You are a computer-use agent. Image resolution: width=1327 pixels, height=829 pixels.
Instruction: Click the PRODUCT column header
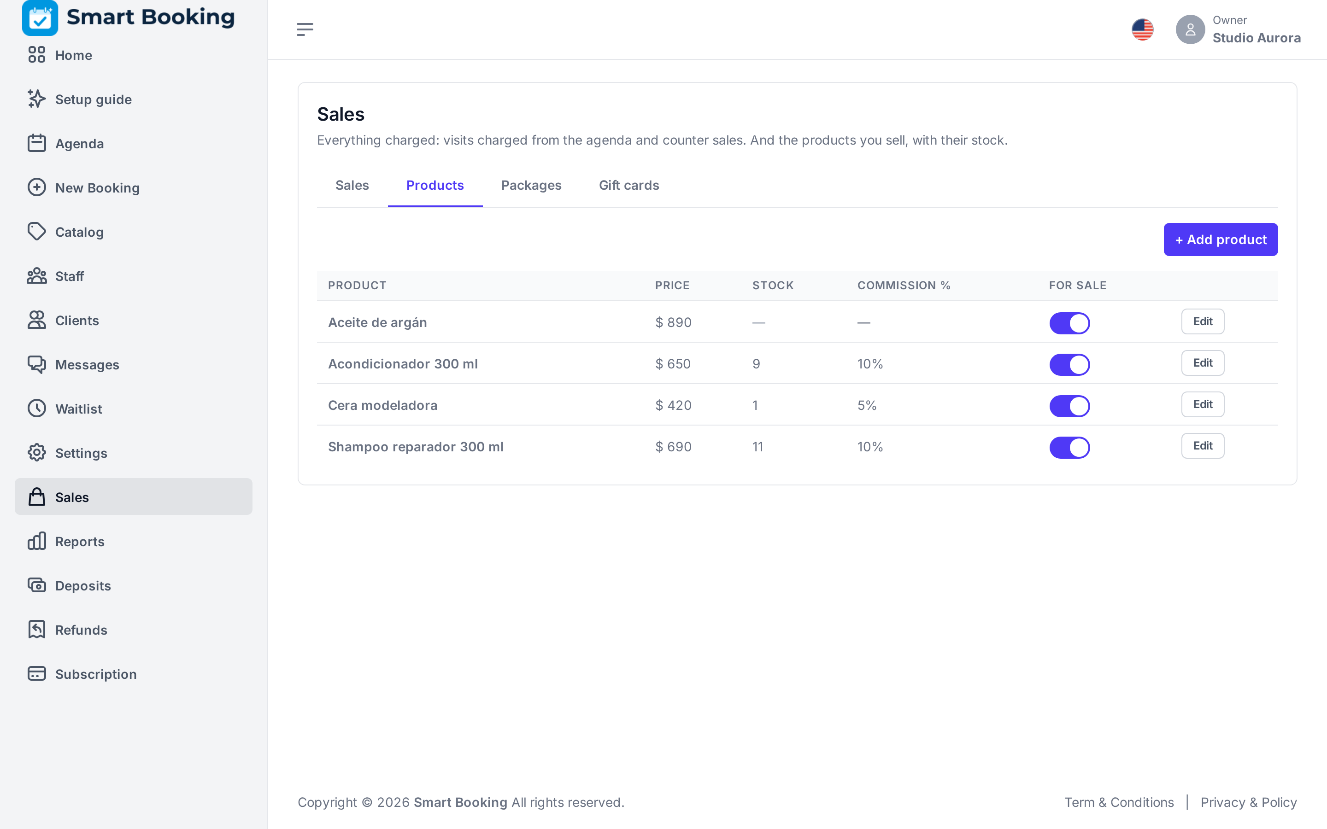(357, 286)
